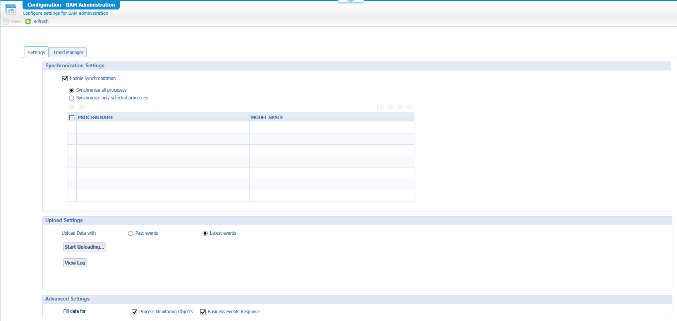Viewport: 677px width, 321px height.
Task: Click the Save toolbar label
Action: [x=16, y=22]
